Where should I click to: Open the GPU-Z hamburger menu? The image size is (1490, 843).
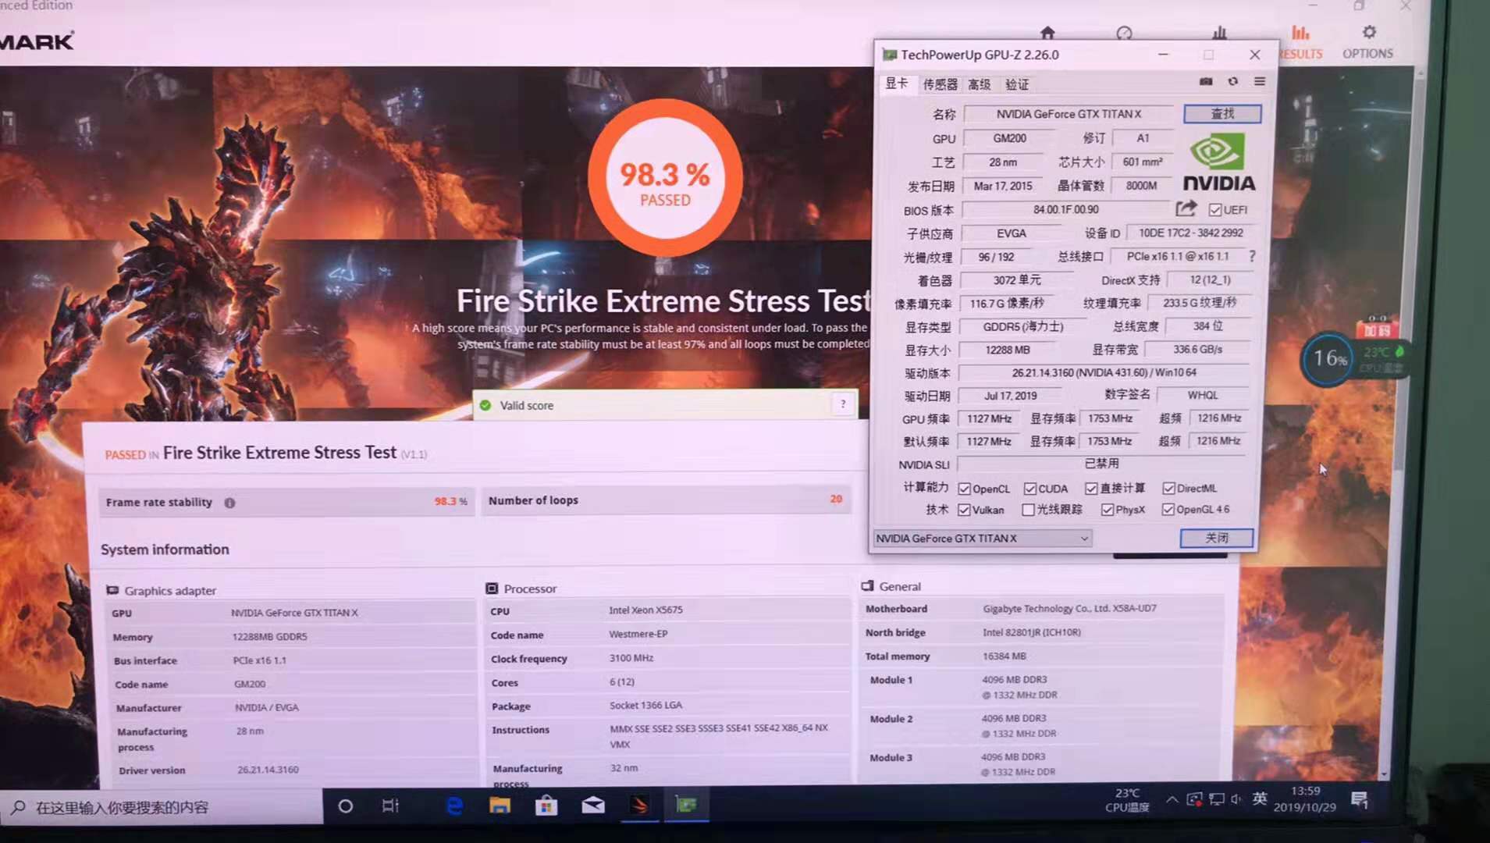click(1260, 81)
